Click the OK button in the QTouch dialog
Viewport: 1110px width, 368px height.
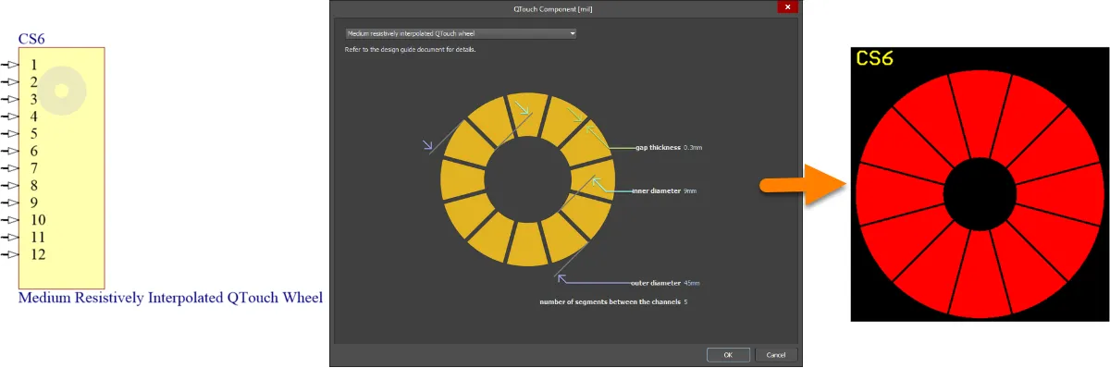pos(728,355)
